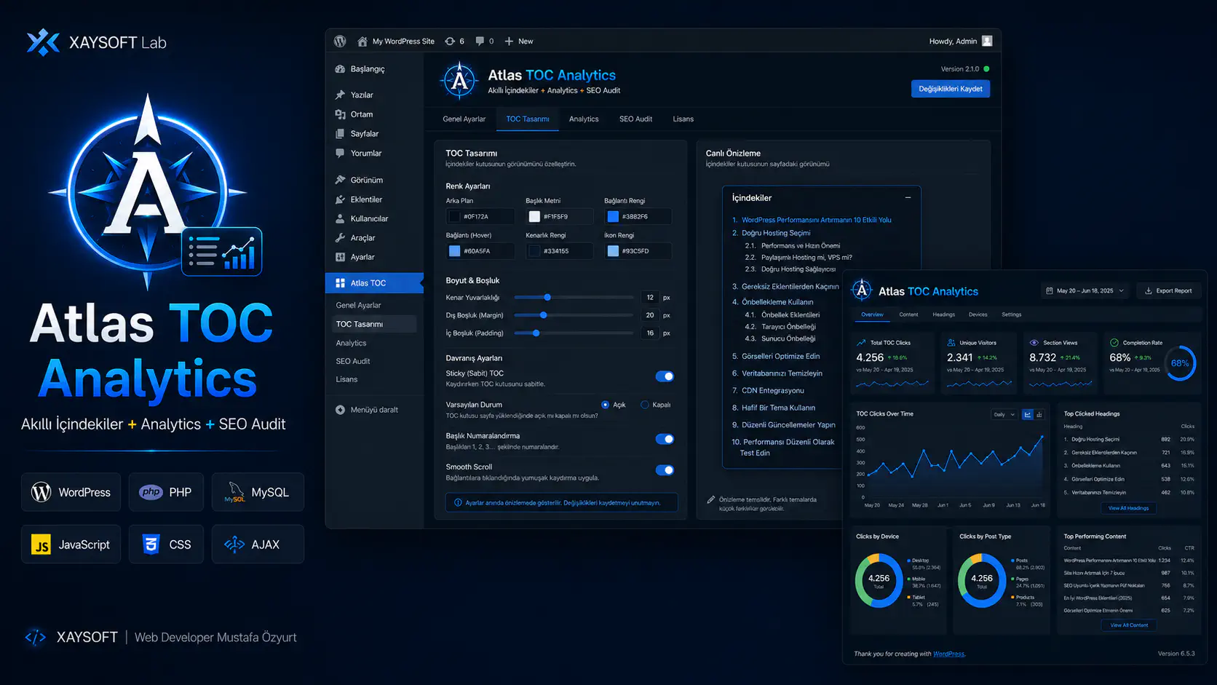1217x685 pixels.
Task: Select the Açık radio option
Action: click(x=605, y=405)
